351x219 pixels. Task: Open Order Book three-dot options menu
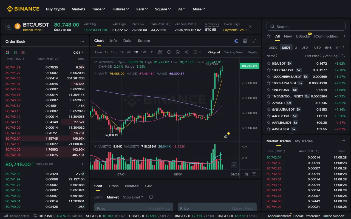pyautogui.click(x=82, y=41)
